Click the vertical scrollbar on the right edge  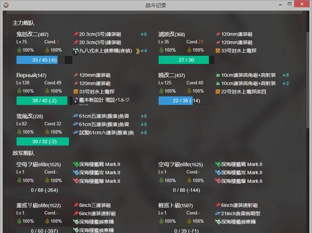click(308, 80)
